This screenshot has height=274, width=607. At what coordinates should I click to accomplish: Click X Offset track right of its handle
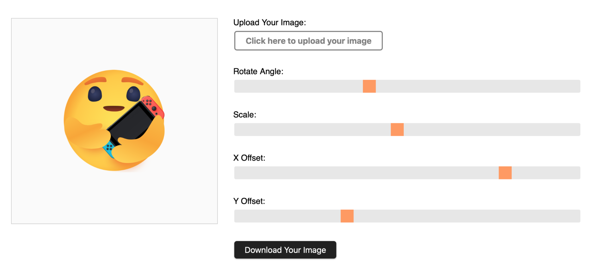[x=546, y=173]
